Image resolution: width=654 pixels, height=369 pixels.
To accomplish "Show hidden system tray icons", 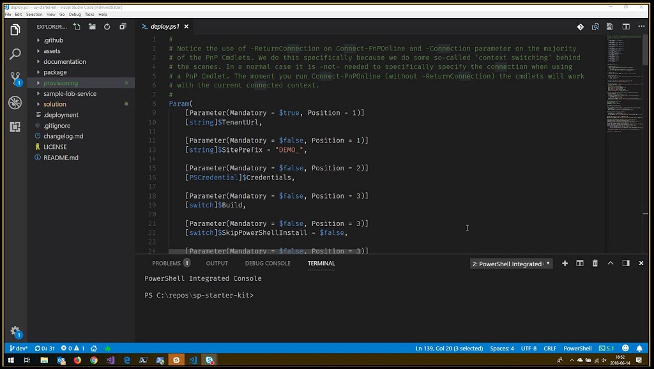I will 572,360.
